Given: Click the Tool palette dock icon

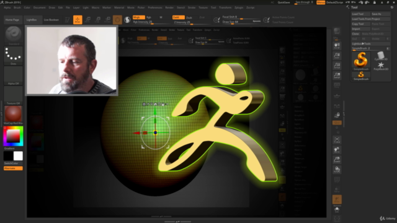Looking at the screenshot, I should click(391, 7).
